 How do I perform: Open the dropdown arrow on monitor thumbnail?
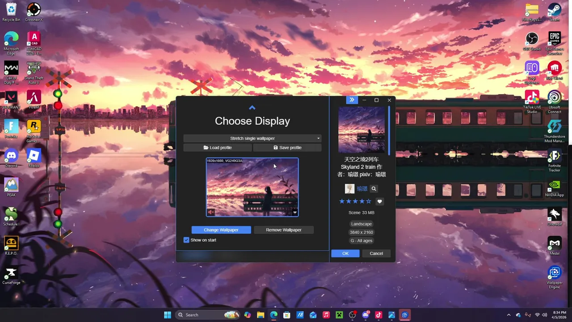(294, 212)
